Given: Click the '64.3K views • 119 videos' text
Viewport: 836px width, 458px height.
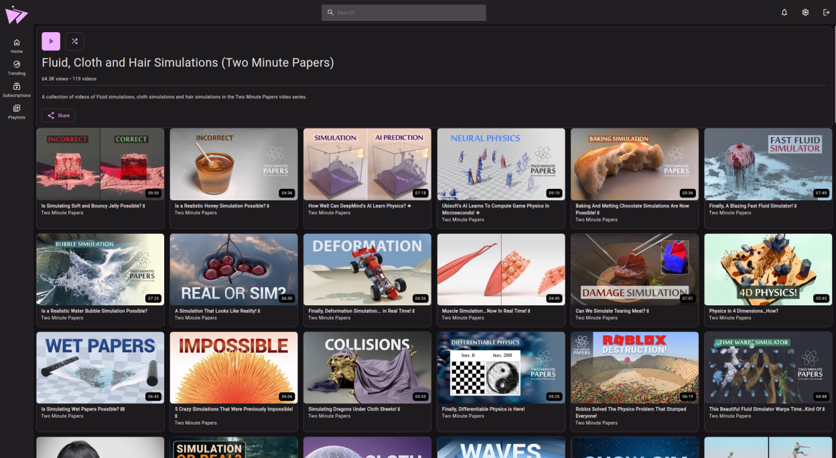Looking at the screenshot, I should tap(69, 79).
